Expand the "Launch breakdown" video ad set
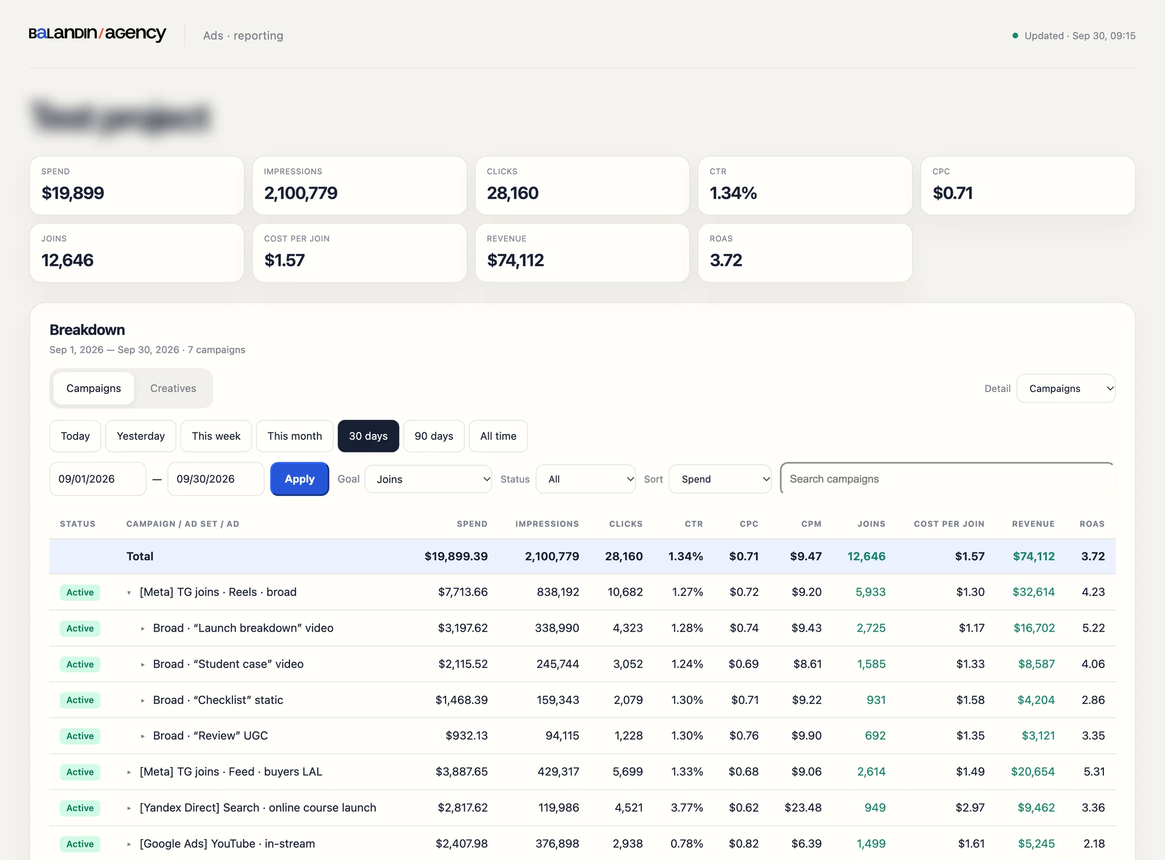1165x860 pixels. 143,629
